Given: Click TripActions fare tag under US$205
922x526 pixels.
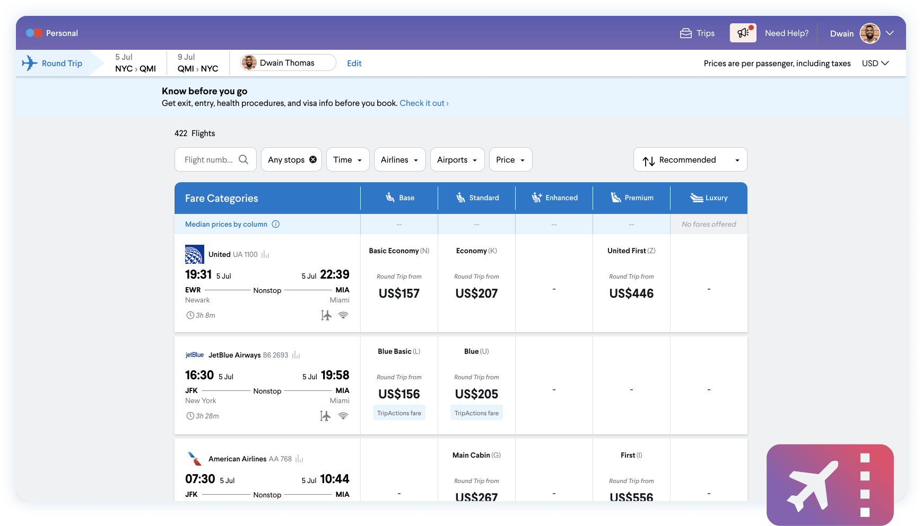Looking at the screenshot, I should coord(476,413).
